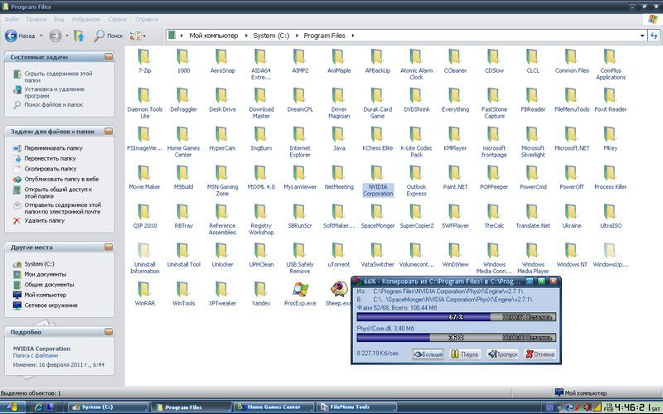Viewport: 663px width, 414px height.
Task: Select the WinRAR folder icon
Action: [144, 289]
